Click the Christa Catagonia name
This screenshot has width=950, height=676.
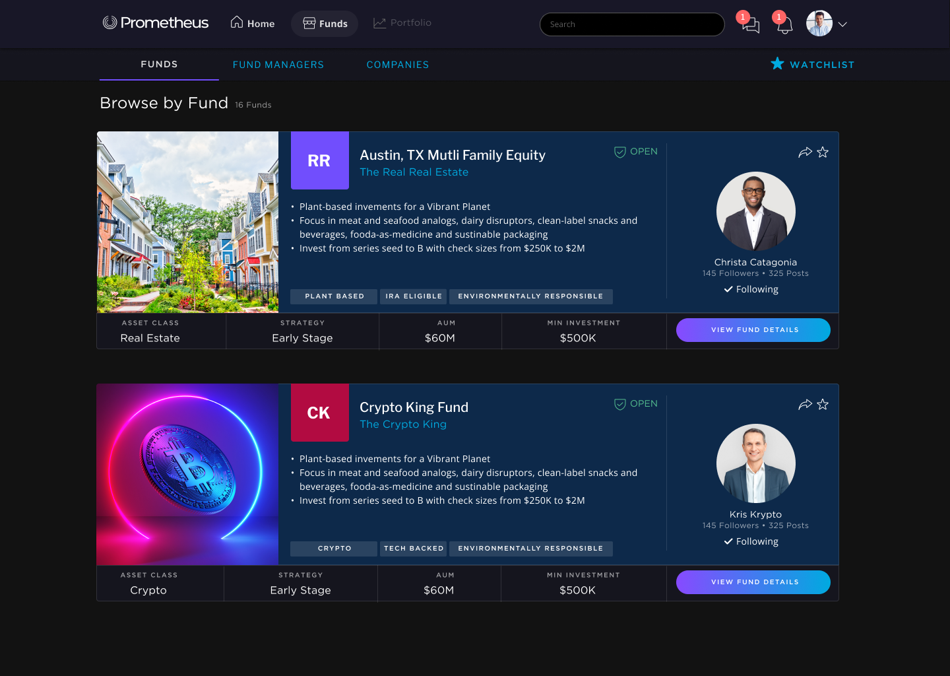(x=756, y=262)
